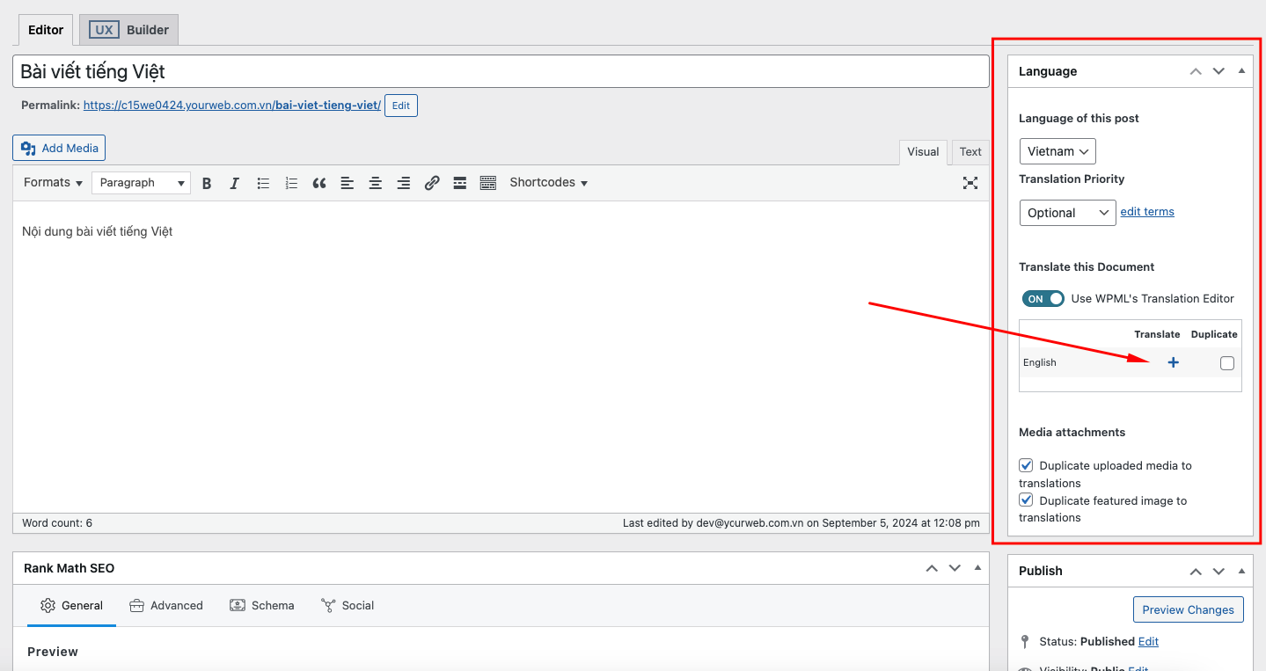Switch to the Text editor tab
The image size is (1266, 671).
[970, 151]
